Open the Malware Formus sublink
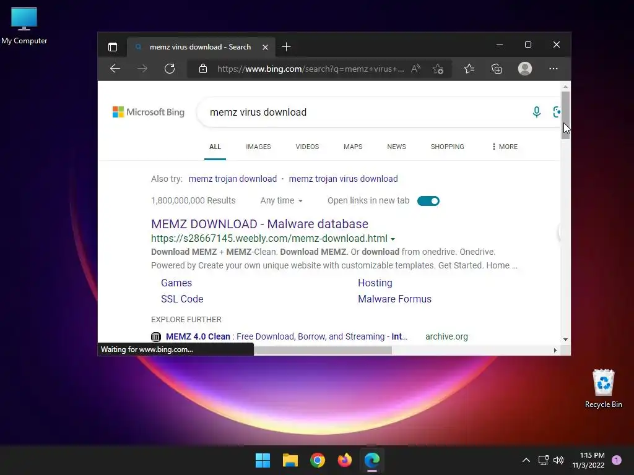This screenshot has width=634, height=475. tap(394, 299)
